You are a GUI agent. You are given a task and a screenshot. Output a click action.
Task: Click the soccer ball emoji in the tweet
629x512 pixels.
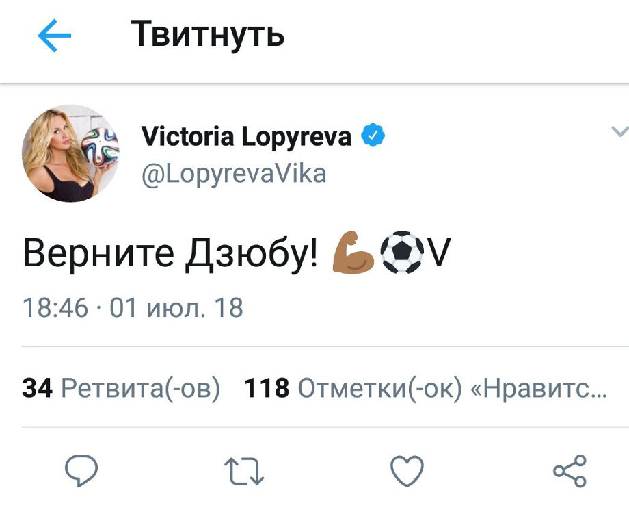click(402, 255)
